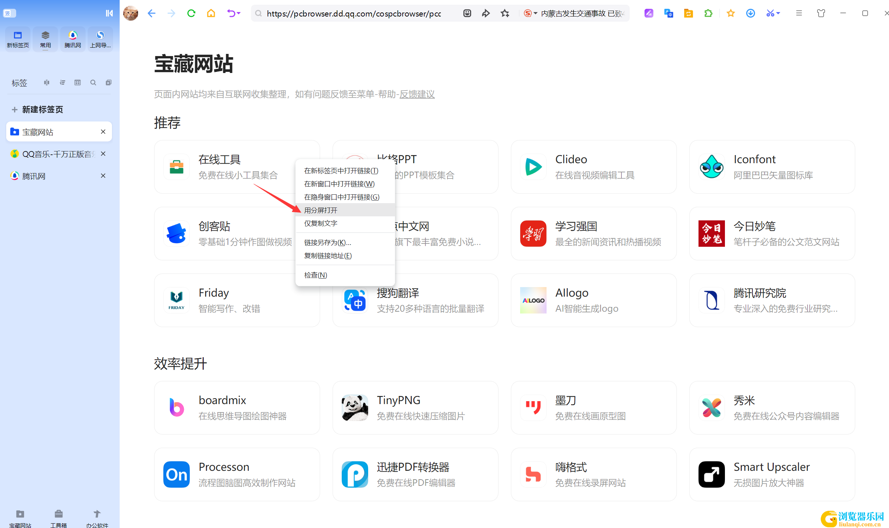889x528 pixels.
Task: Bookmark this page with the star-plus icon
Action: 505,13
